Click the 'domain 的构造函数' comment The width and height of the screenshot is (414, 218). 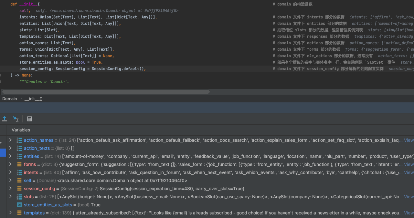(x=292, y=4)
